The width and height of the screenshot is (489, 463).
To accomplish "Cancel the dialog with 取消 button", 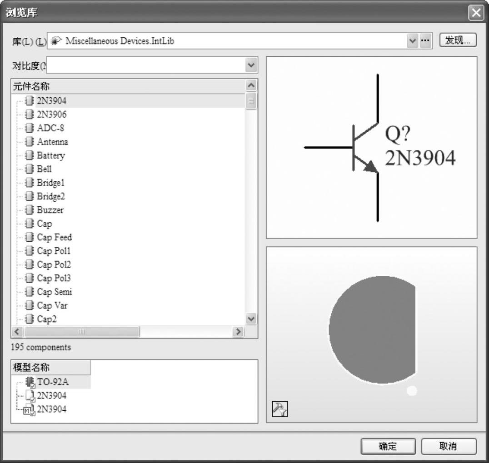I will pyautogui.click(x=449, y=446).
